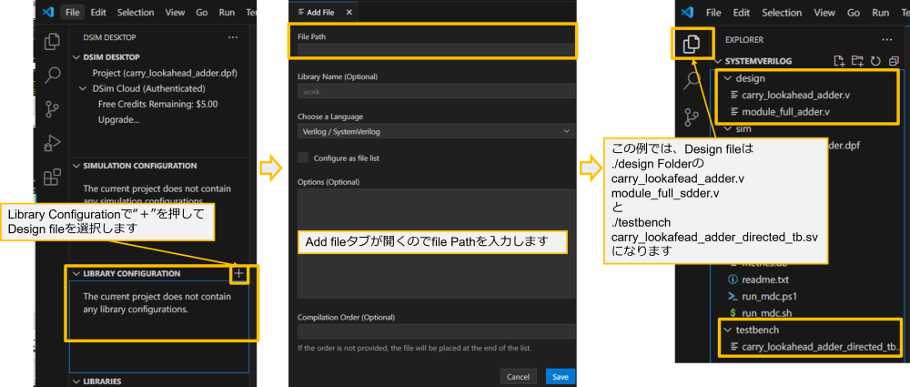Open Go menu in right window

coord(854,12)
